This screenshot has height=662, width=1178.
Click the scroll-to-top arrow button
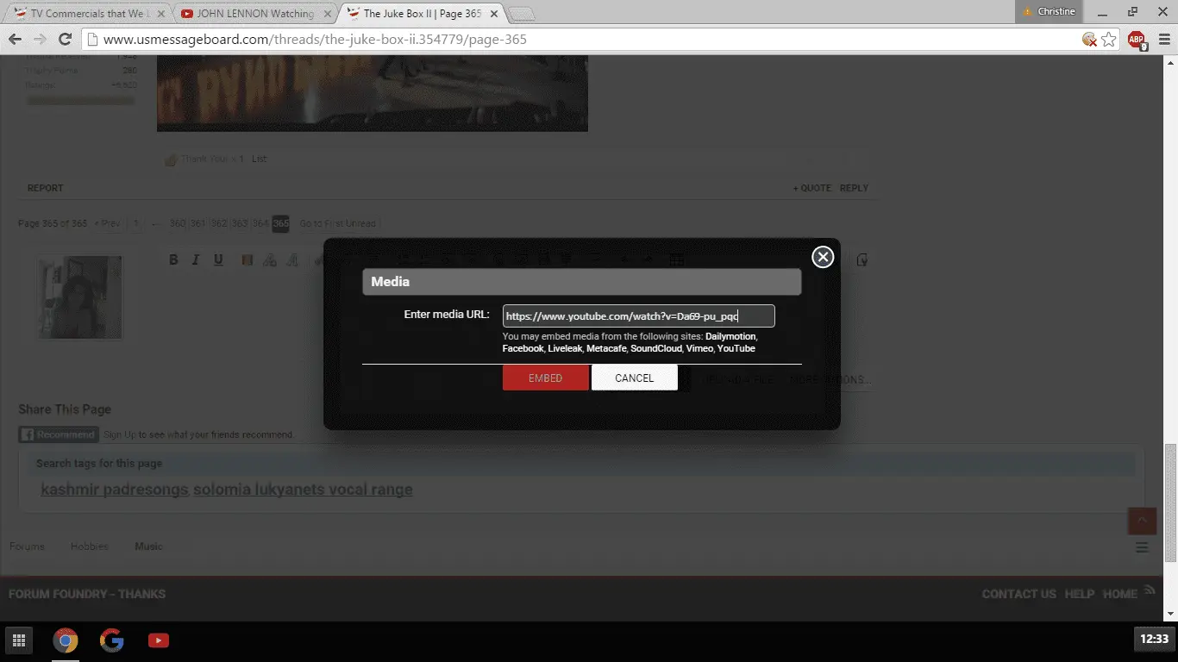point(1142,521)
